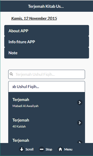
Task: Click the Stop label in bottom bar
Action: 49,149
